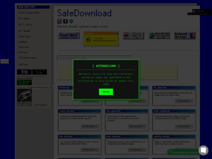Open the RSS Feed link
This screenshot has height=159, width=212.
23,65
